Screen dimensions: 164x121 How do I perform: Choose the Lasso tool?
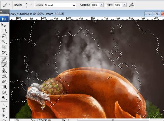point(4,36)
